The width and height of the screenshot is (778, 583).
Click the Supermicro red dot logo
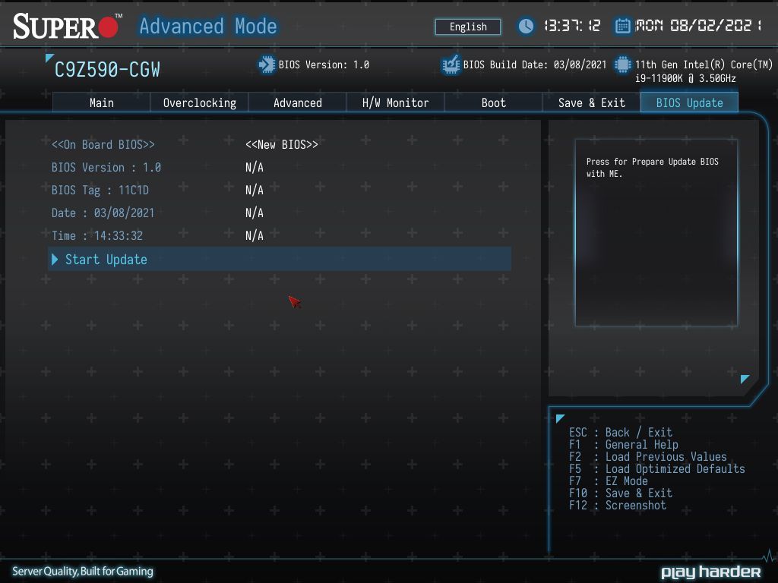click(108, 27)
